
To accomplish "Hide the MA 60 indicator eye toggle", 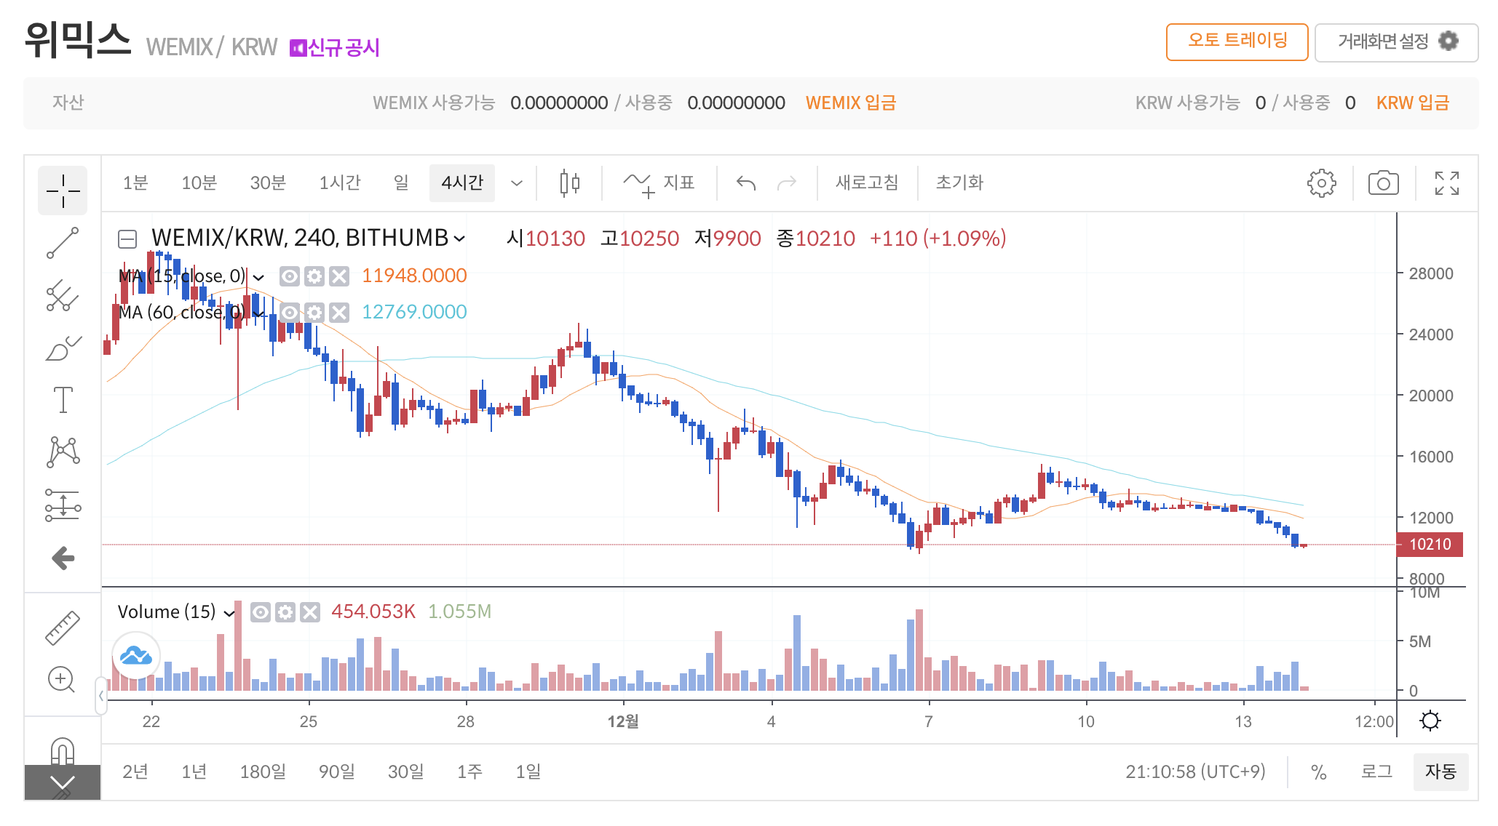I will 290,313.
